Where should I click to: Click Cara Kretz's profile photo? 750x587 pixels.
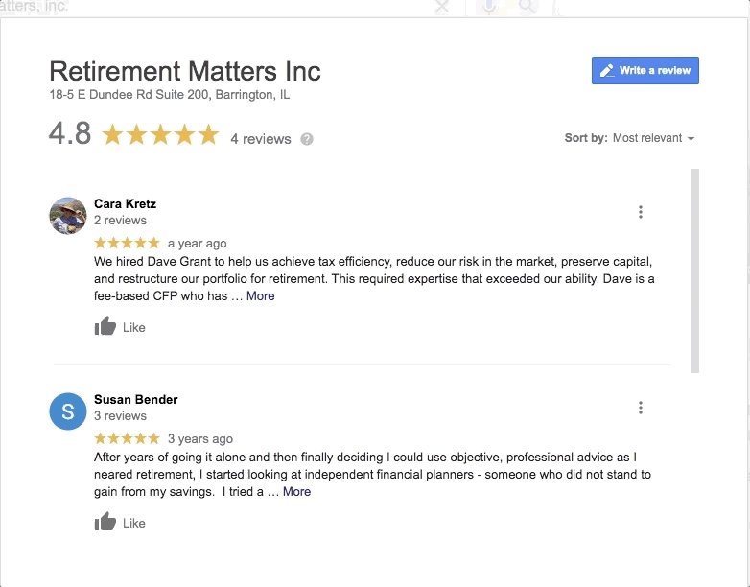68,216
